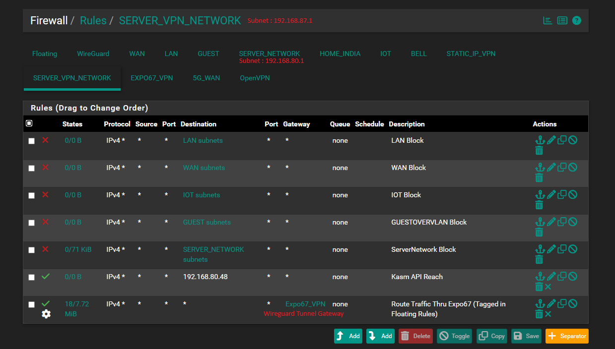Disable the LAN Block rule

coord(573,140)
